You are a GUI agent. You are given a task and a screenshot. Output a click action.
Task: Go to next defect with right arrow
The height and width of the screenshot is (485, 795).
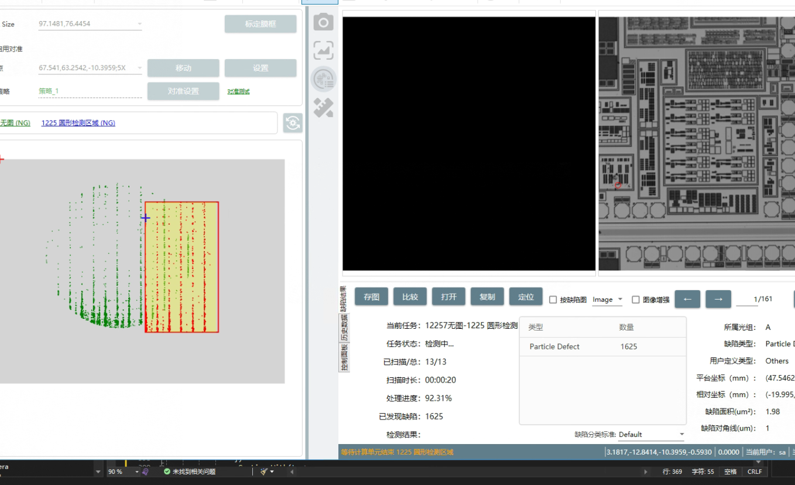(x=718, y=299)
